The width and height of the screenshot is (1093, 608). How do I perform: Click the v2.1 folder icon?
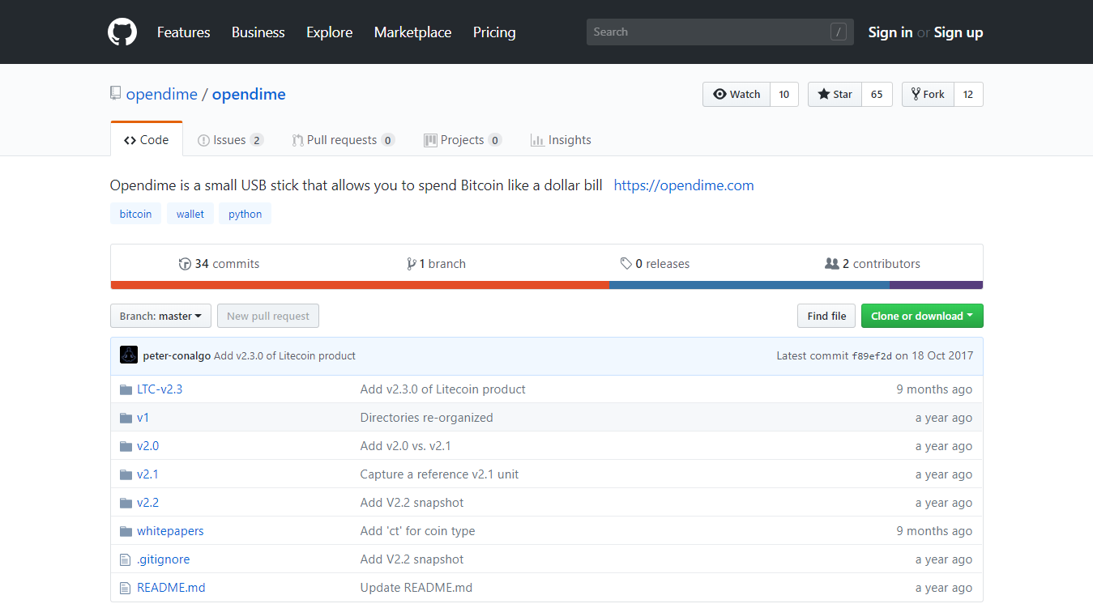(x=126, y=474)
